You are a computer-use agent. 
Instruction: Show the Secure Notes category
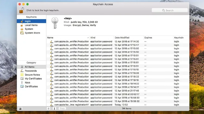[x=32, y=75]
